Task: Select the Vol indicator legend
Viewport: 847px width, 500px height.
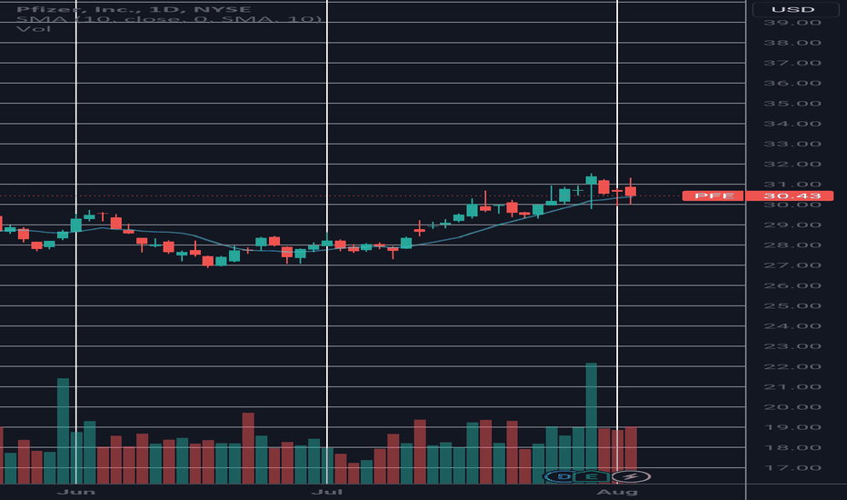Action: 34,29
